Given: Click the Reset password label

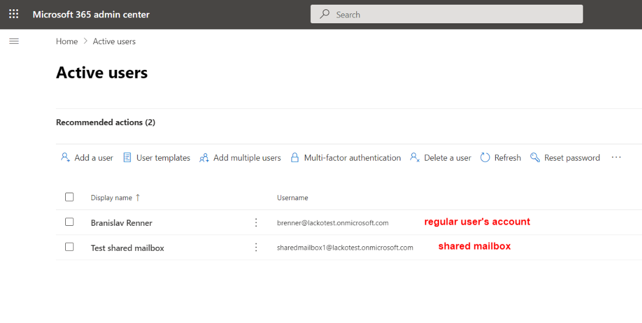Looking at the screenshot, I should 572,158.
